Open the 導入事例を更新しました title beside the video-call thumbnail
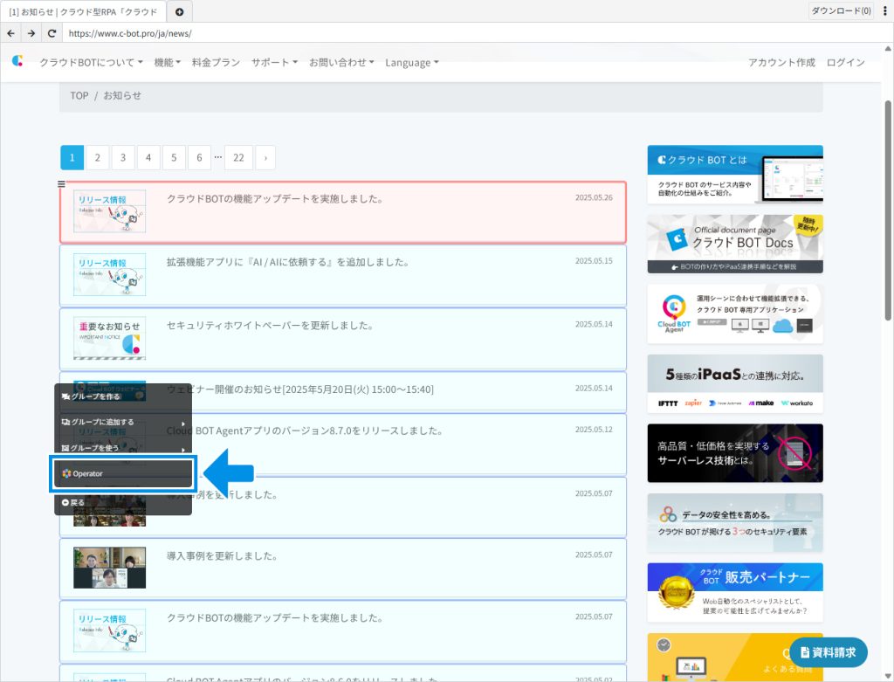This screenshot has width=894, height=682. (223, 555)
